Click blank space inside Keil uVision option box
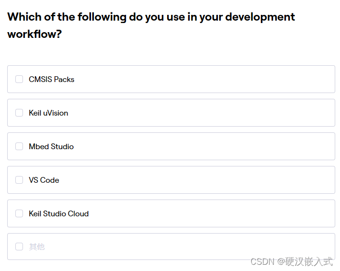The image size is (340, 271). (x=215, y=113)
